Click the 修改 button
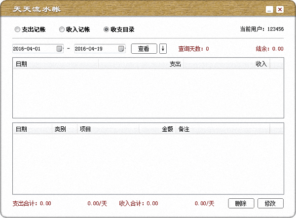Image resolution: width=296 pixels, height=218 pixels. (270, 203)
